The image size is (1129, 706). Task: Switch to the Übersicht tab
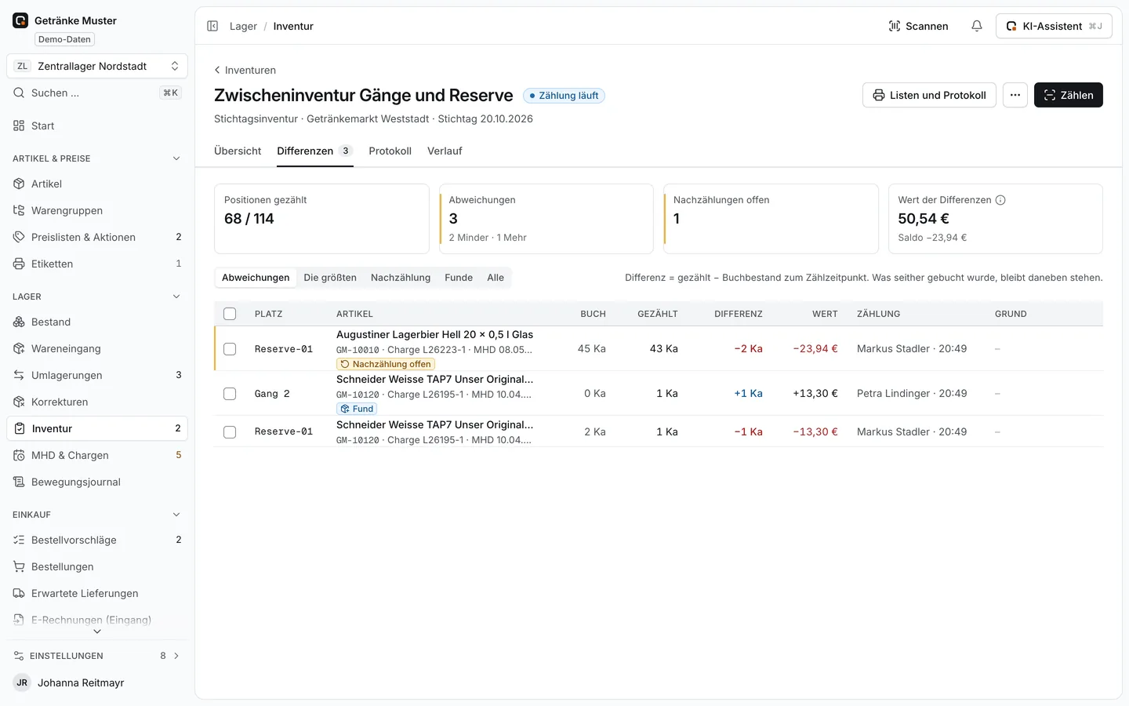tap(238, 151)
